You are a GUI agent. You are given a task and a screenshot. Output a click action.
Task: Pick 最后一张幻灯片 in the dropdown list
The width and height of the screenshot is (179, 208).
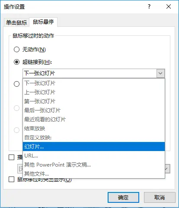pyautogui.click(x=94, y=110)
